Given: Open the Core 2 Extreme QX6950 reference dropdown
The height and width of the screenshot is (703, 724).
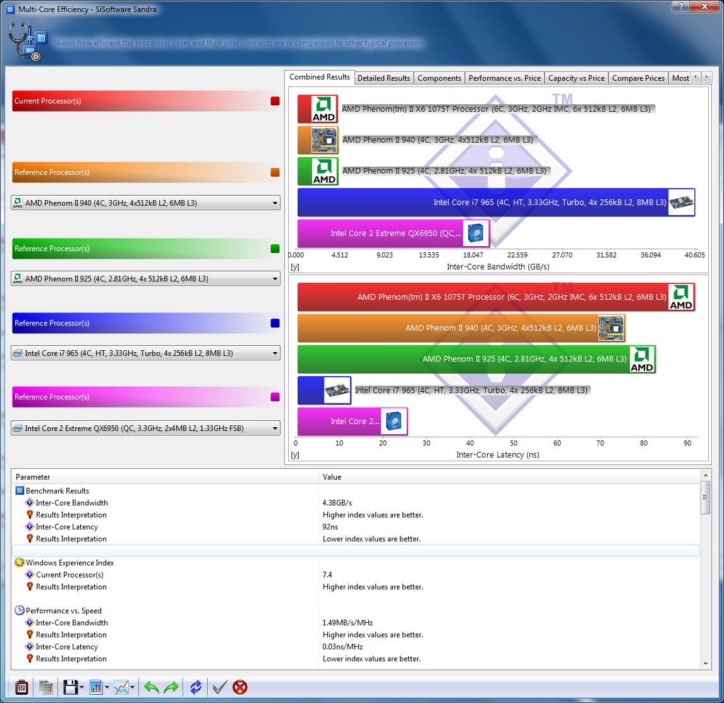Looking at the screenshot, I should (x=145, y=428).
